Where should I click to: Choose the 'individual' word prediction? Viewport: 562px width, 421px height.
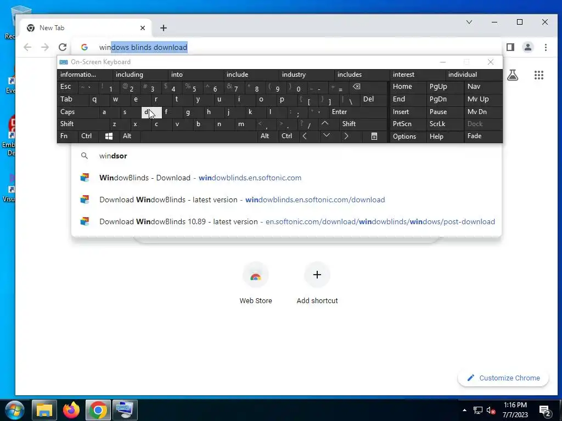click(x=474, y=75)
